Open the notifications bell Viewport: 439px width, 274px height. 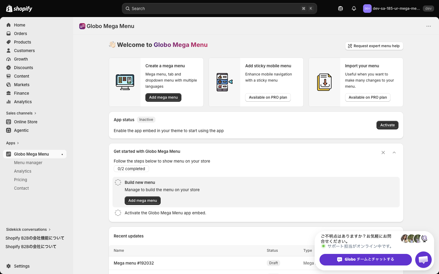[x=354, y=9]
